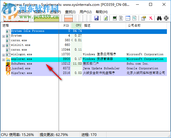The width and height of the screenshot is (171, 138).
Task: Click the winlogon.exe process icon
Action: 8,55
